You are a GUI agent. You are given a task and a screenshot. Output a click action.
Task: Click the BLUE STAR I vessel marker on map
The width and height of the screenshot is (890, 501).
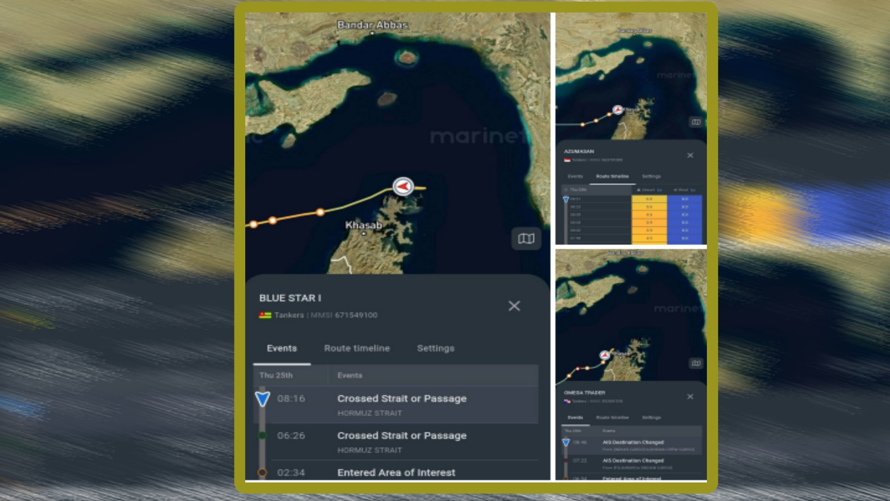(403, 186)
